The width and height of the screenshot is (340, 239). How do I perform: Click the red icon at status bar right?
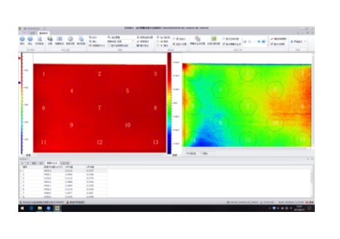click(x=307, y=202)
